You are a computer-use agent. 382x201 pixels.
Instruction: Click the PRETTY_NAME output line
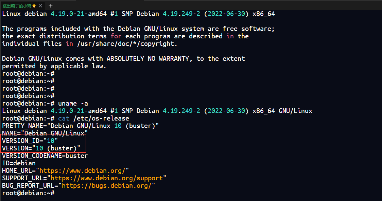(x=81, y=126)
